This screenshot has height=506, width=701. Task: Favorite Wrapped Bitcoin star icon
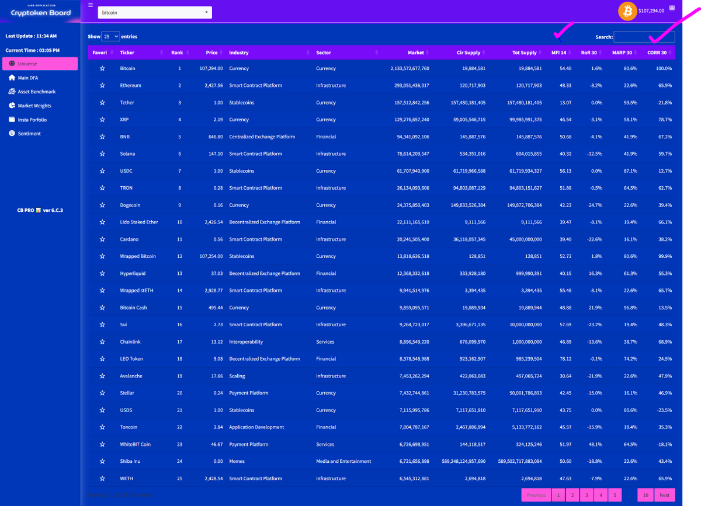[102, 256]
